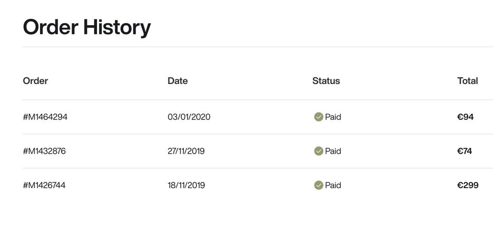Screen dimensions: 493x244
Task: Select the date 18/11/2019
Action: click(x=186, y=185)
